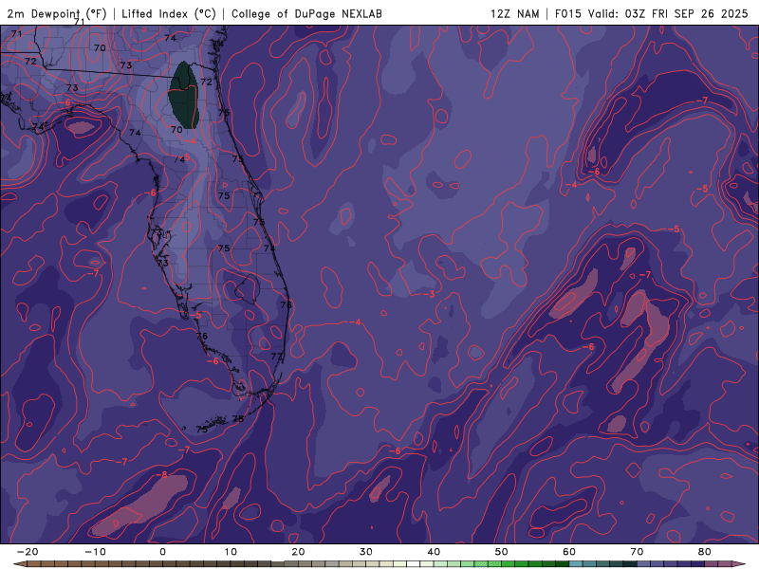Click the dark green shaded area in northeast Florida
Image resolution: width=759 pixels, height=569 pixels.
(x=183, y=95)
